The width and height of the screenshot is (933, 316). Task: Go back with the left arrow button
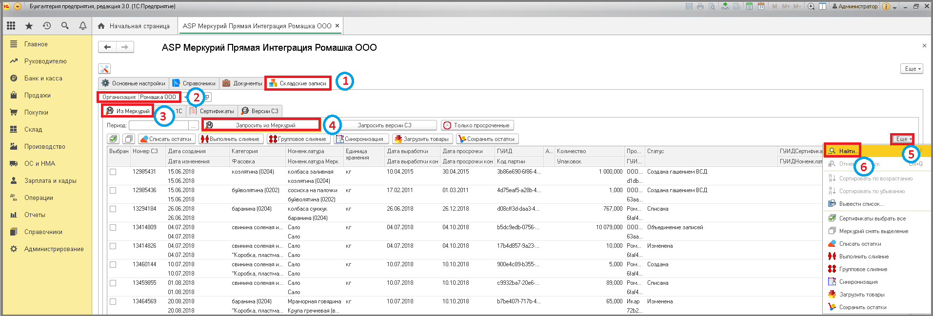107,47
